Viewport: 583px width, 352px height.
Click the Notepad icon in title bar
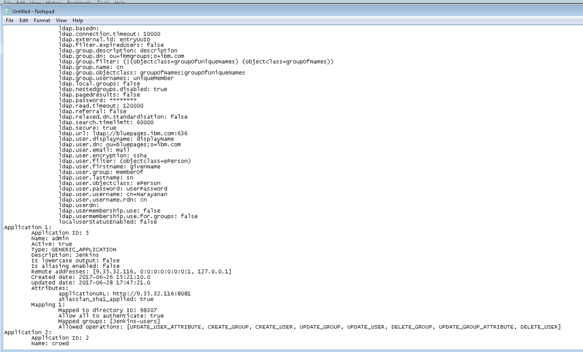pyautogui.click(x=8, y=12)
